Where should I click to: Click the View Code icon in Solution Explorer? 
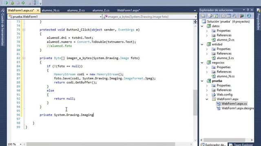point(223,16)
